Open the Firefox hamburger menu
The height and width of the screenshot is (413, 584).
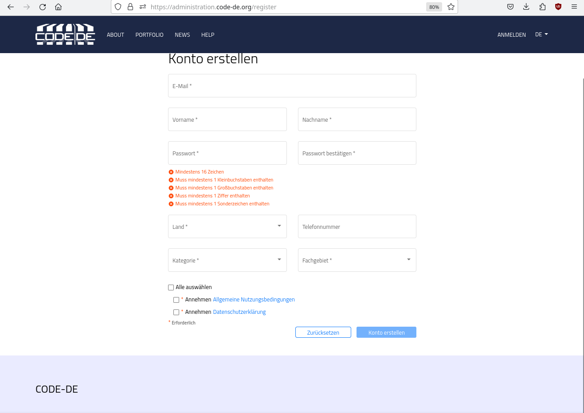pos(574,7)
